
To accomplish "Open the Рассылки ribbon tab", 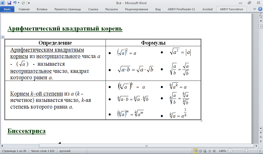I will pos(111,9).
